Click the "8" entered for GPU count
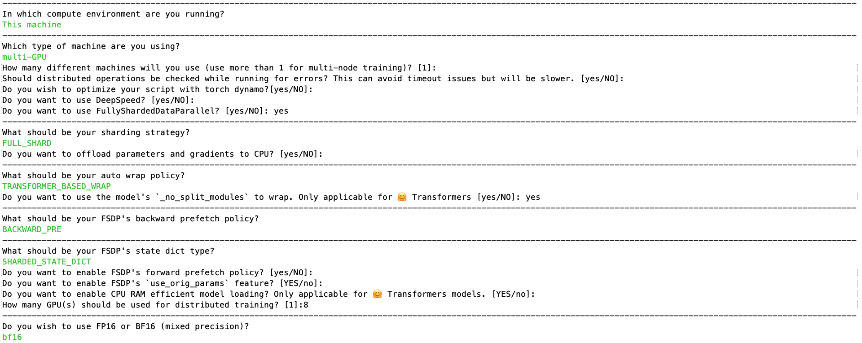The width and height of the screenshot is (862, 343). click(x=306, y=305)
